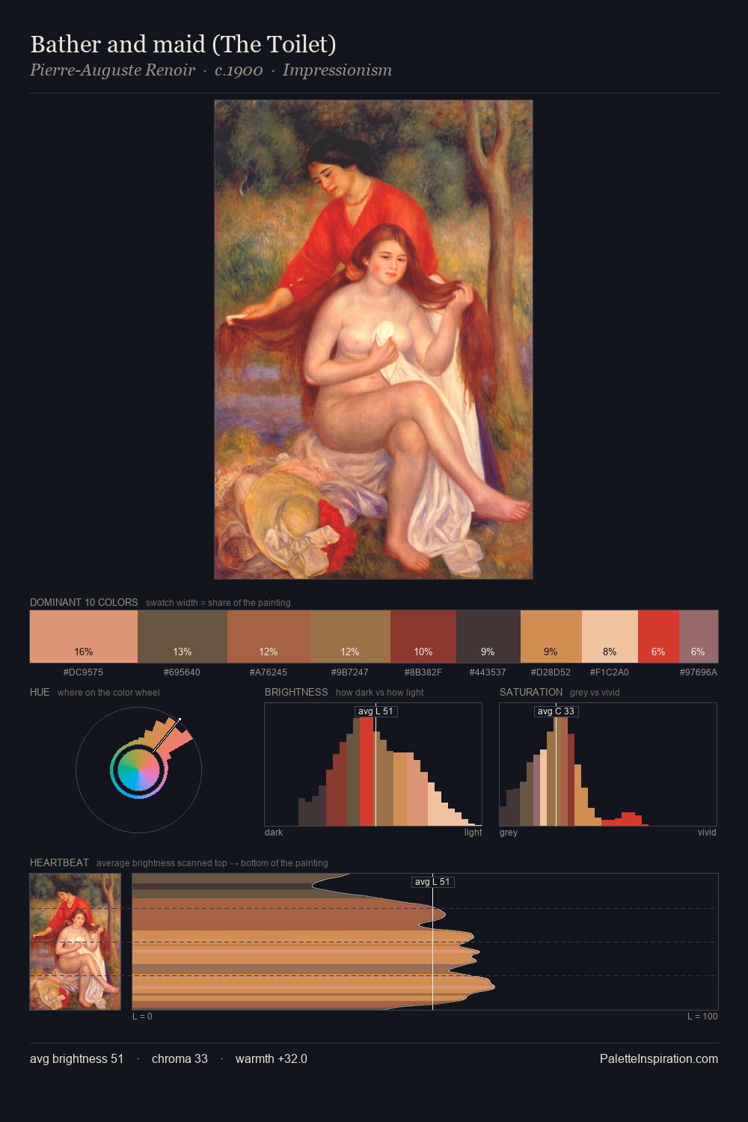
Task: Click the small red saturation histogram bump
Action: 625,819
